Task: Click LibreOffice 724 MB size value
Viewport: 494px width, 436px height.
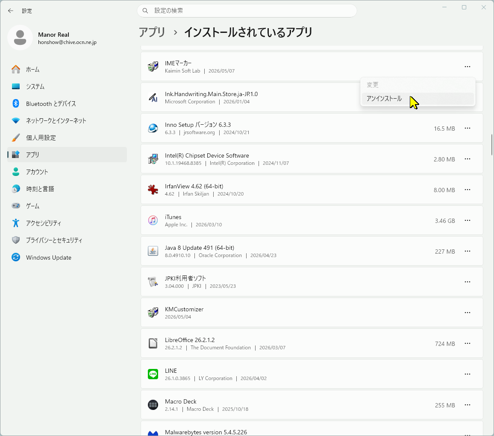Action: pos(445,344)
